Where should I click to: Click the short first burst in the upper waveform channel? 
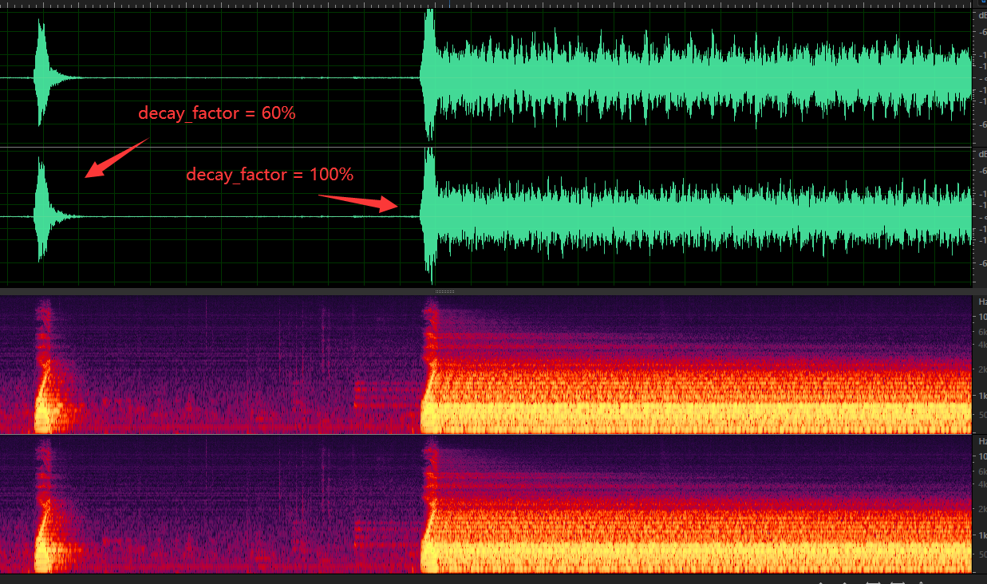pos(43,77)
